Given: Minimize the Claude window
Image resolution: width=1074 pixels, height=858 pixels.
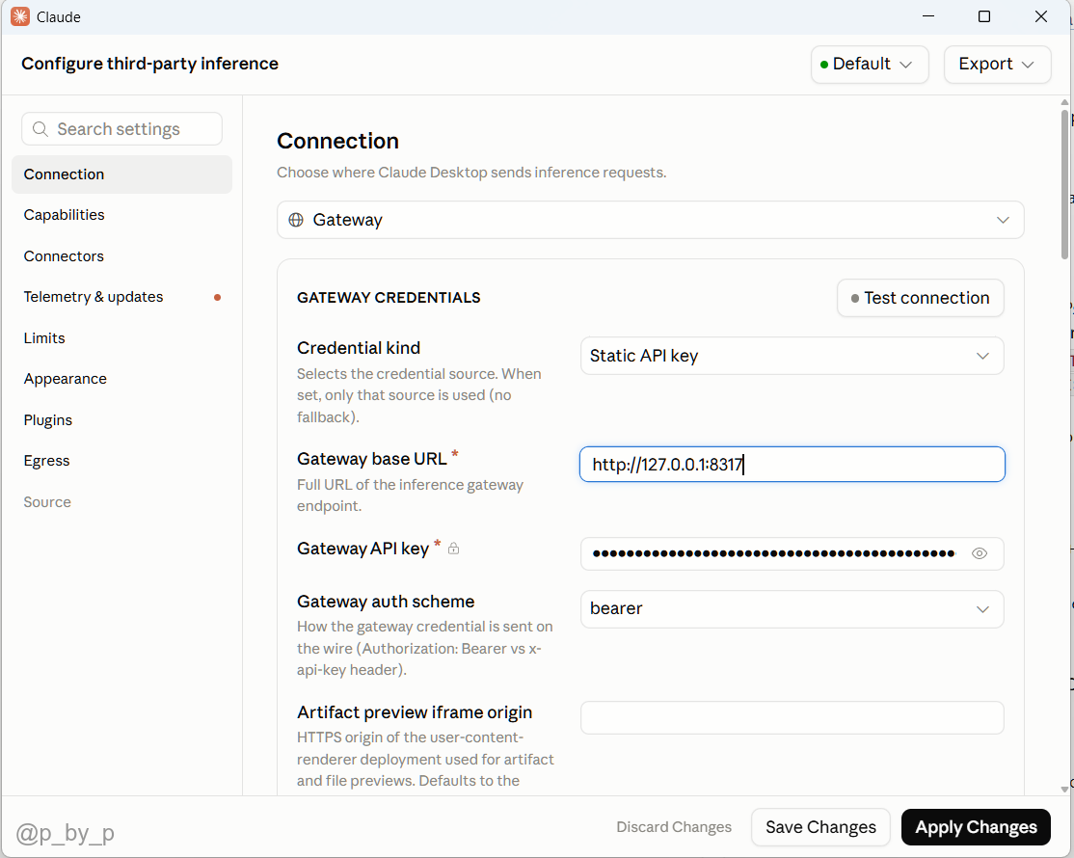Looking at the screenshot, I should (x=928, y=16).
